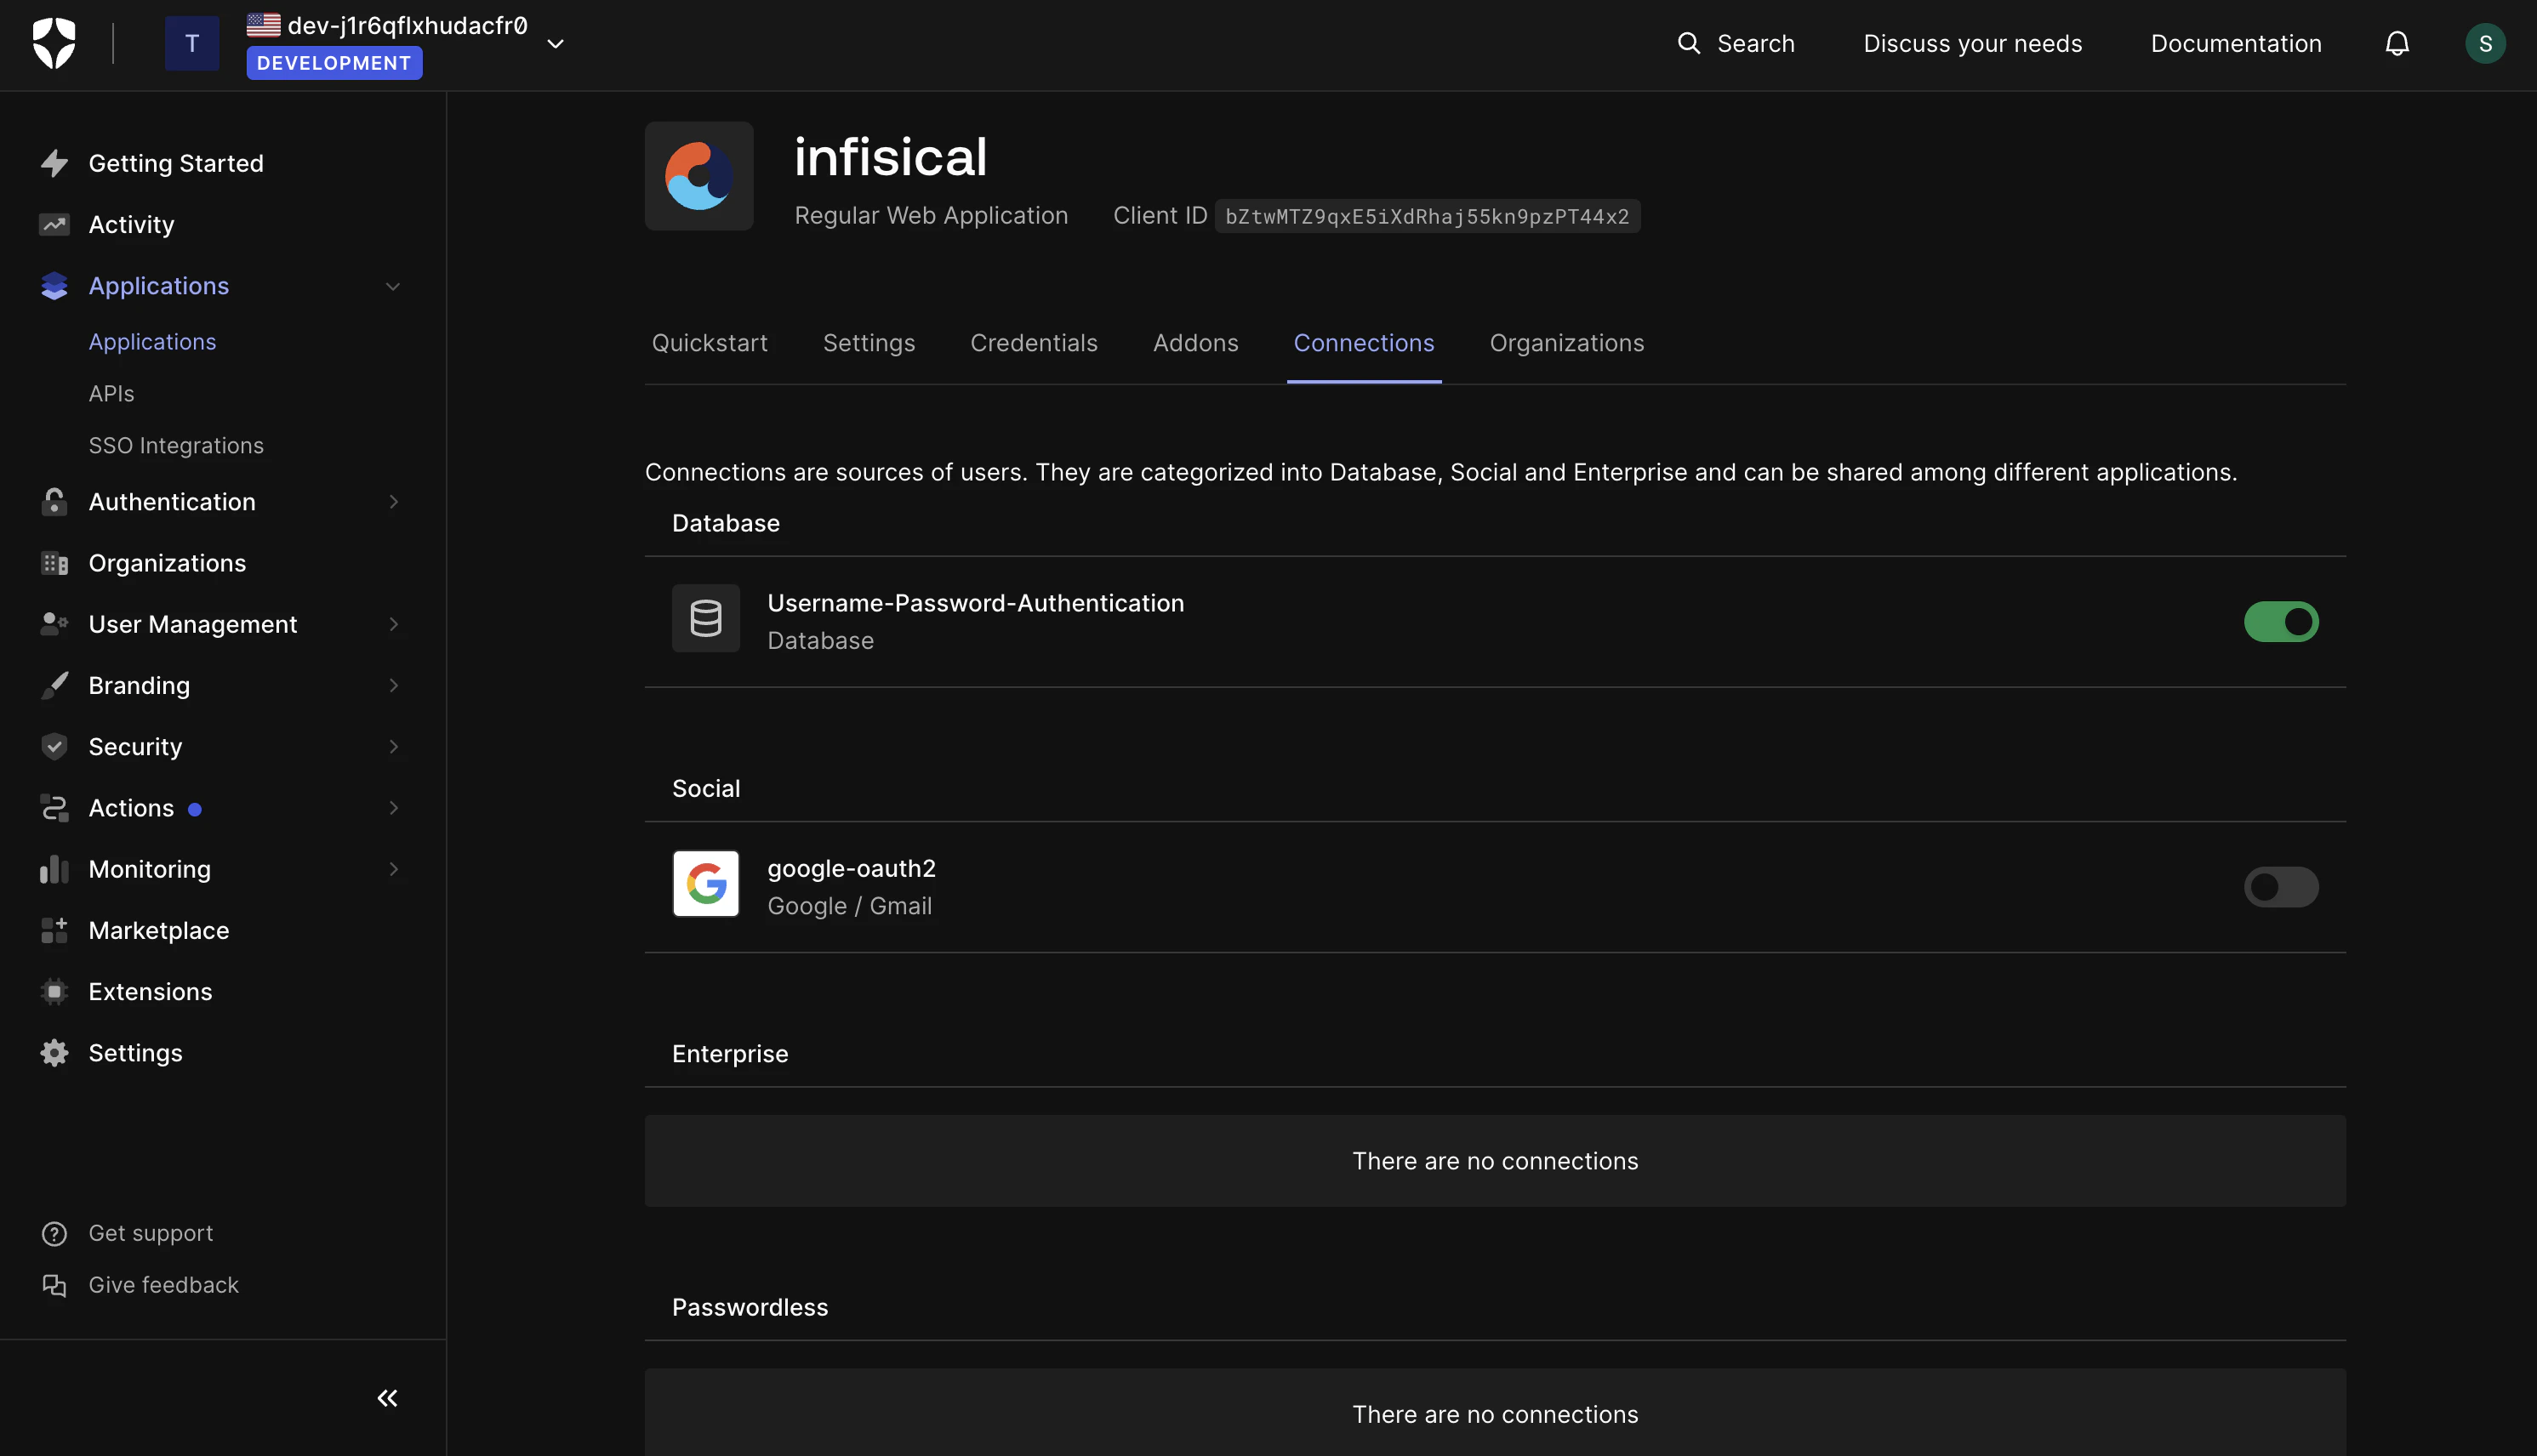Click the Activity chart icon
Image resolution: width=2537 pixels, height=1456 pixels.
pyautogui.click(x=54, y=224)
